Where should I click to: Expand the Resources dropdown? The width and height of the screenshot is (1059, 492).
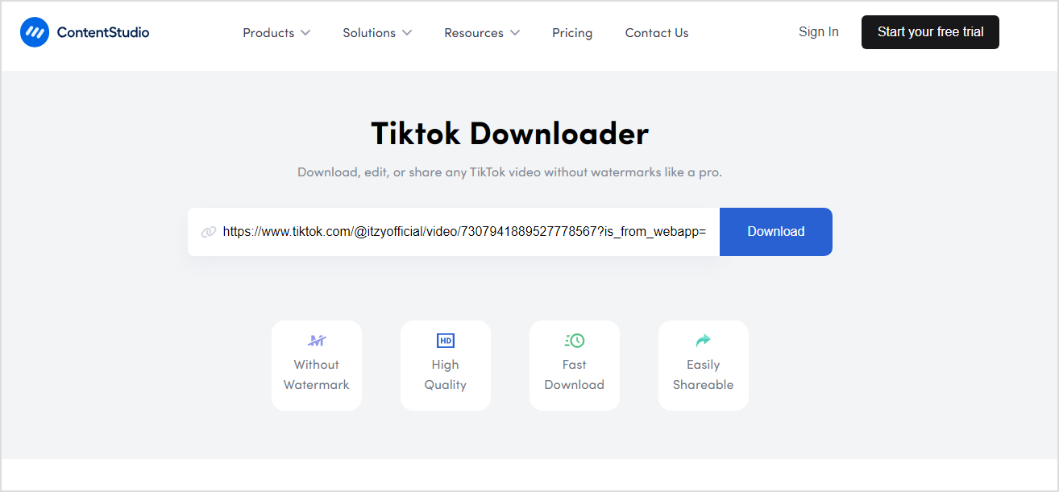coord(481,32)
